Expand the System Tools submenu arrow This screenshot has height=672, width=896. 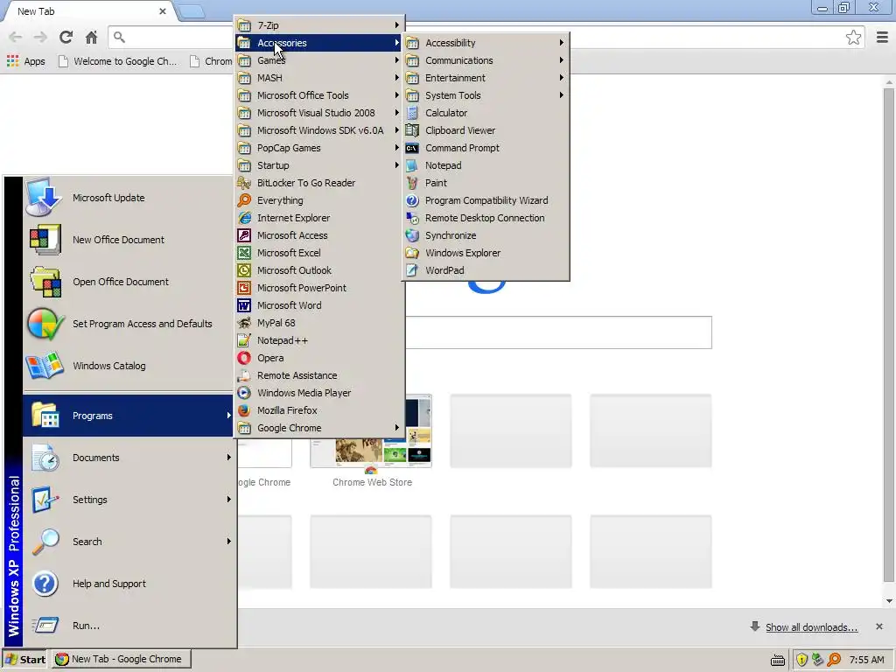(562, 95)
